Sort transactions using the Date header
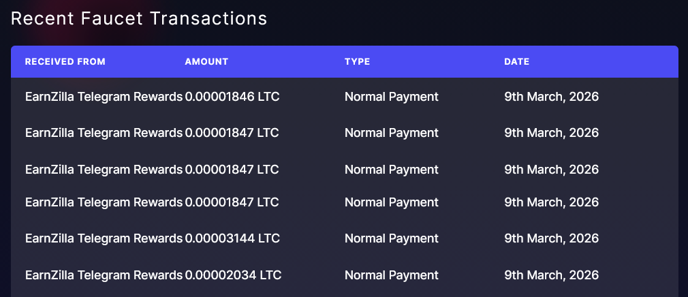The image size is (688, 297). coord(516,62)
